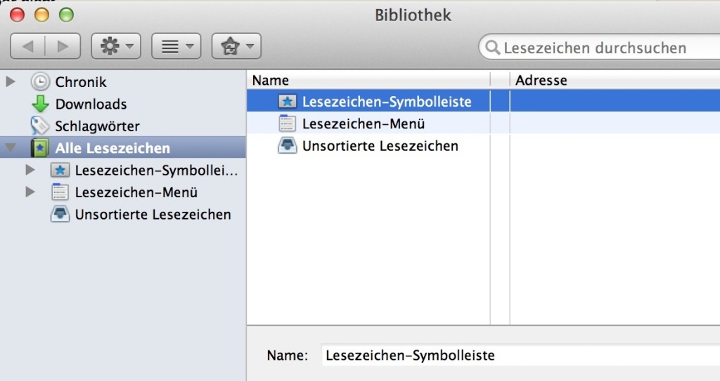Viewport: 720px width, 381px height.
Task: Select the Lesezeichen-Menü row in the list
Action: pos(484,123)
